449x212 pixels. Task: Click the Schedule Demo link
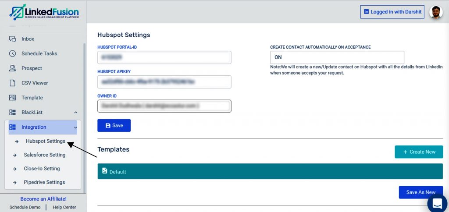(25, 207)
